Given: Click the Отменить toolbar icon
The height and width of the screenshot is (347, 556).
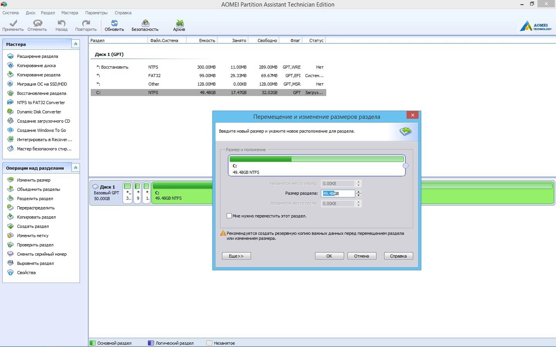Looking at the screenshot, I should (x=37, y=25).
